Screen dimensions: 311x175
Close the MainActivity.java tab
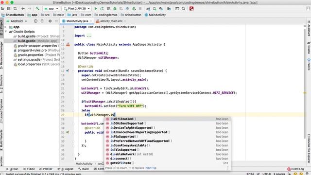[91, 21]
